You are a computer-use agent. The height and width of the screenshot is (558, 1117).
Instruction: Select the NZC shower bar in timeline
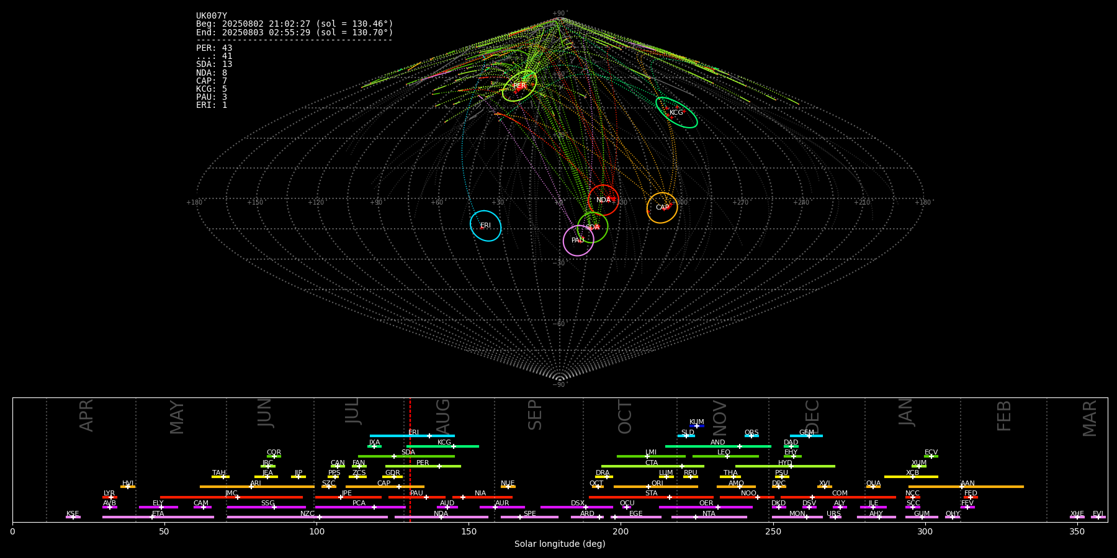(x=307, y=517)
